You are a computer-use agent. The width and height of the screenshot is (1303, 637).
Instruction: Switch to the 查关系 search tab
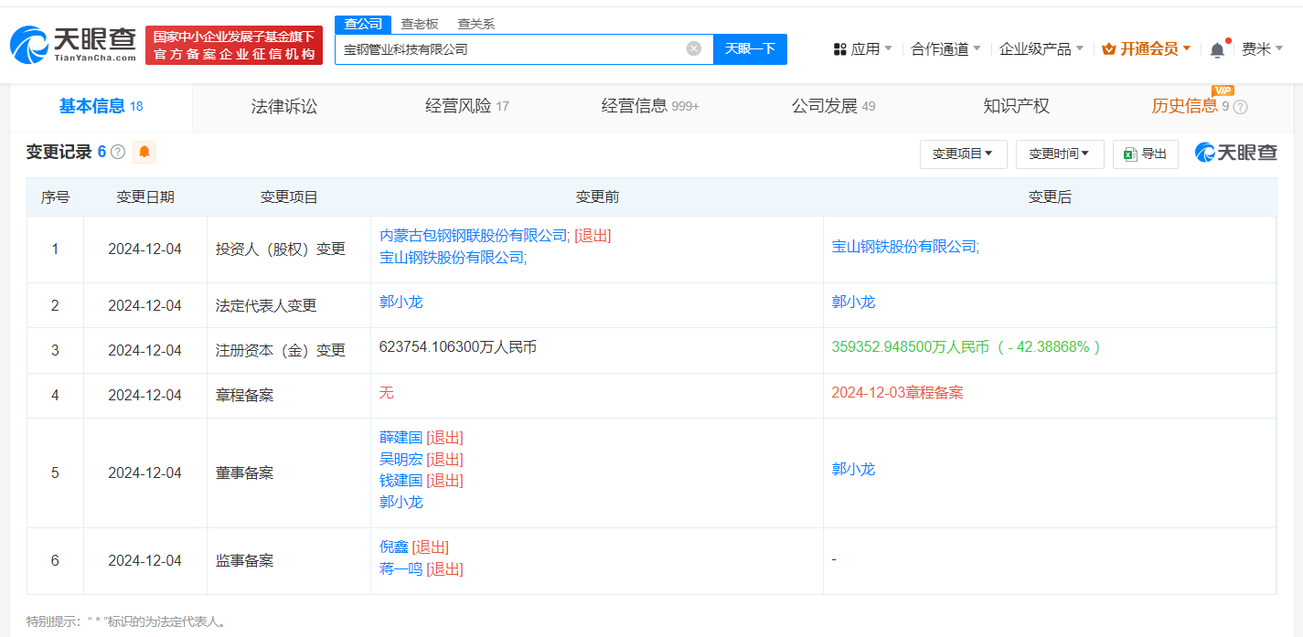tap(476, 25)
